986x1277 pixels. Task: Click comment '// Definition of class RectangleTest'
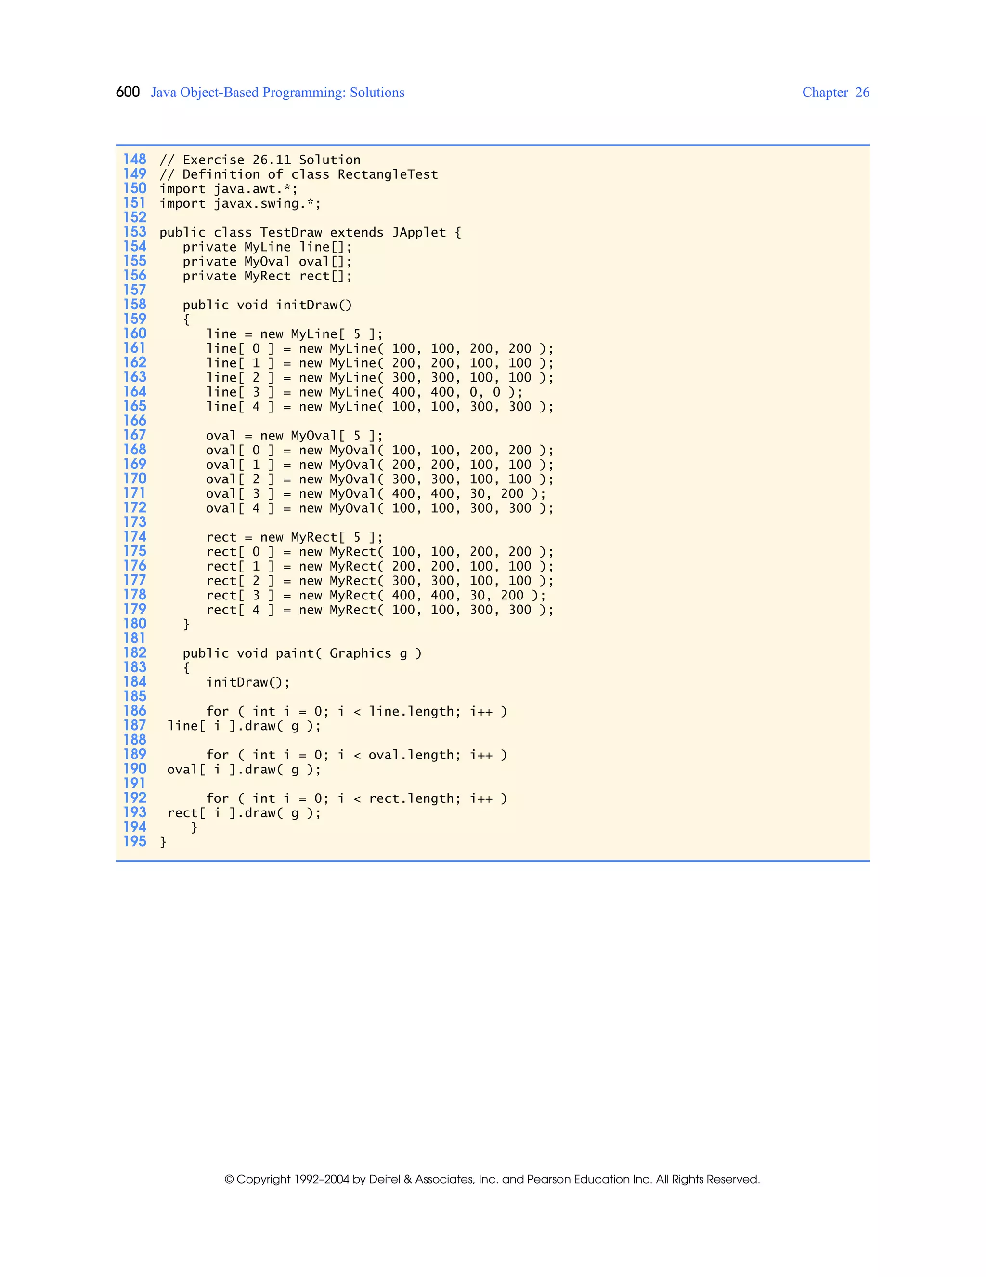(298, 175)
